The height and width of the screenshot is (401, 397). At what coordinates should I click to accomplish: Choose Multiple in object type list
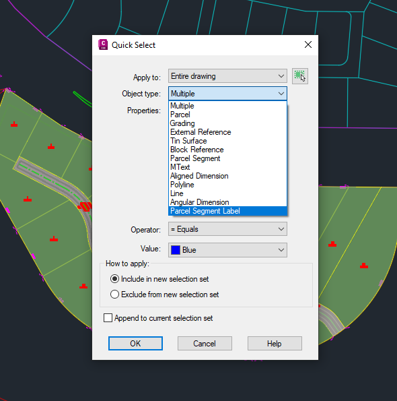click(x=227, y=106)
